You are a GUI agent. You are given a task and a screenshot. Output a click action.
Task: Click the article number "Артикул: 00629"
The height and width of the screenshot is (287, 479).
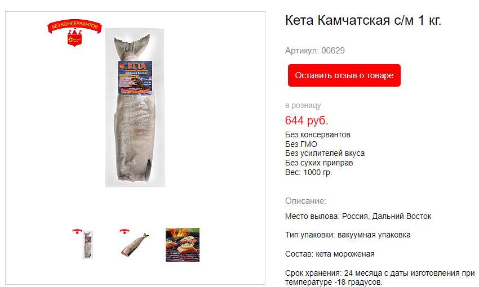tap(314, 51)
